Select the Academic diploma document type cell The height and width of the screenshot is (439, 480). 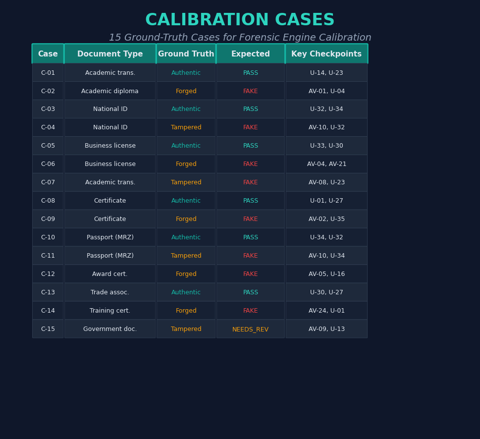(109, 91)
